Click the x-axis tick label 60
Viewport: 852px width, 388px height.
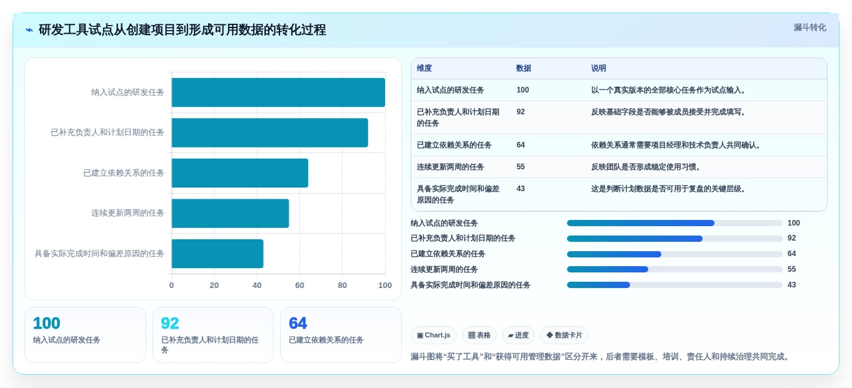300,286
